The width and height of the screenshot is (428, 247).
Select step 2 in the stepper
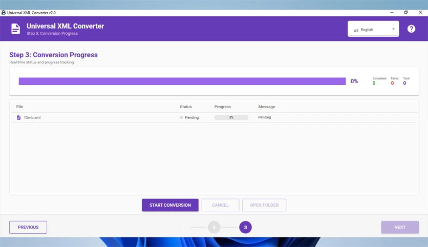click(x=214, y=227)
